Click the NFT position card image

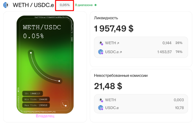[45, 64]
